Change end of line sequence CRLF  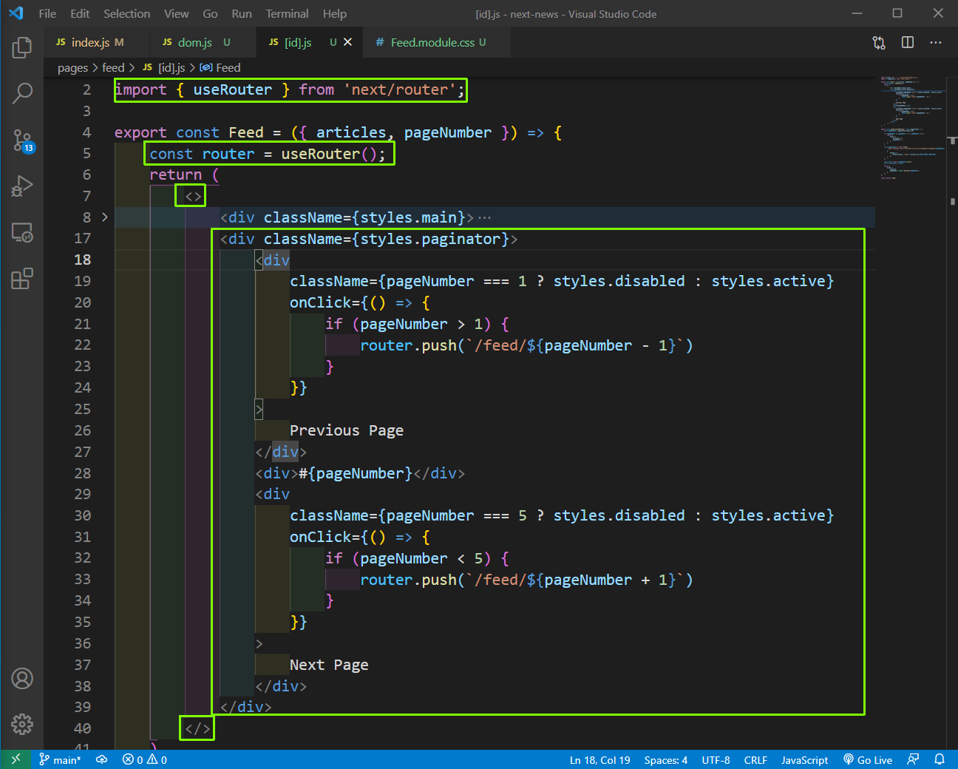(x=755, y=759)
